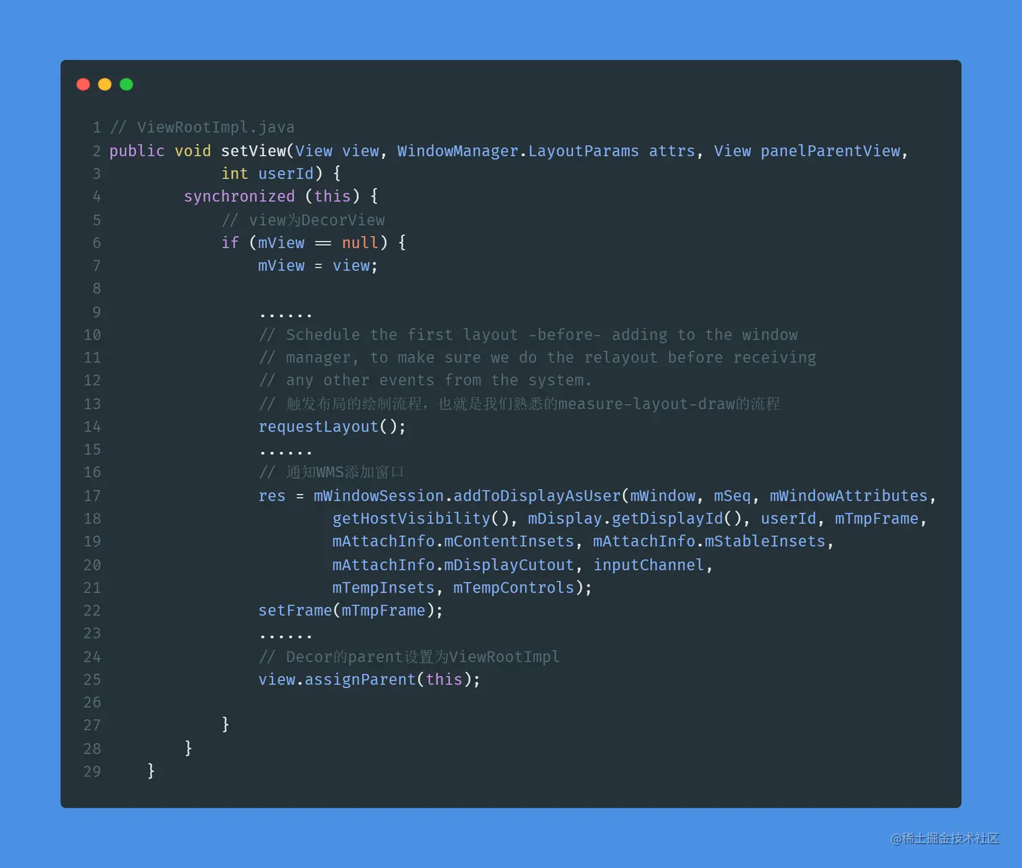Viewport: 1022px width, 868px height.
Task: Click 'setFrame(mTmpFrame);' on line 22
Action: (351, 611)
